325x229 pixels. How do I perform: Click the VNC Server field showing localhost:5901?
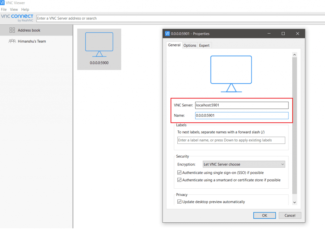click(x=242, y=105)
